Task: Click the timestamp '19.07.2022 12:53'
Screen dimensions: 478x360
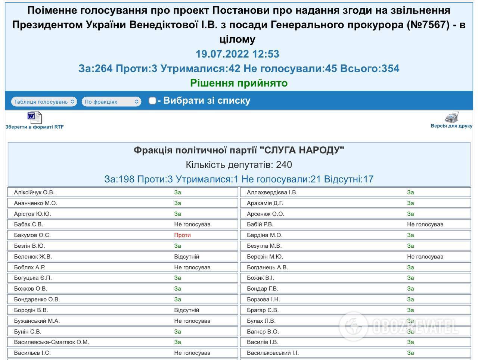Action: (x=238, y=54)
